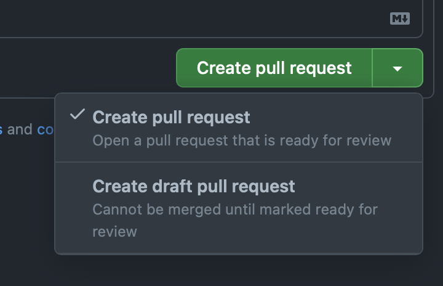Screen dimensions: 443x286
Task: Switch selection to draft pull request type
Action: pyautogui.click(x=239, y=208)
